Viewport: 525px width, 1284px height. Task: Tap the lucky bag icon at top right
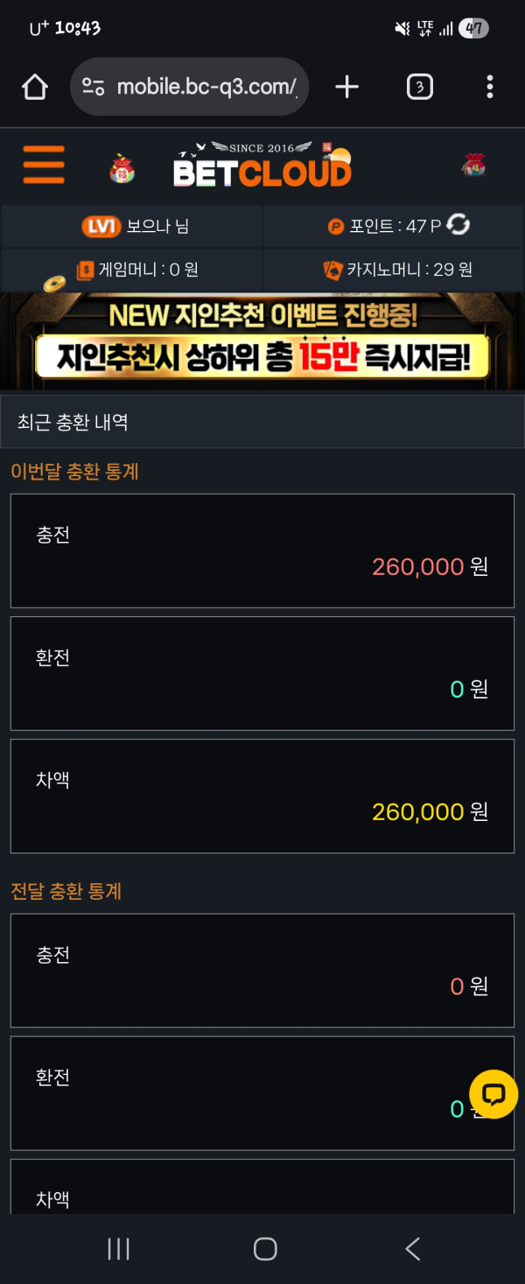pos(473,165)
